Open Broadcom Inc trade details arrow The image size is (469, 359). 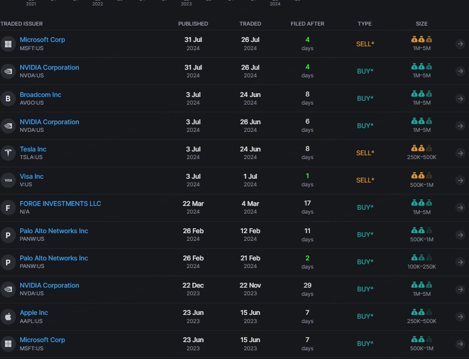460,99
